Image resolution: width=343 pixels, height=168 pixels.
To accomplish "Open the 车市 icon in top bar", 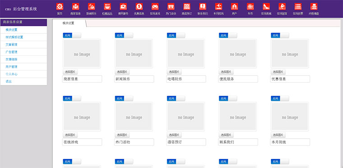I will [x=250, y=7].
